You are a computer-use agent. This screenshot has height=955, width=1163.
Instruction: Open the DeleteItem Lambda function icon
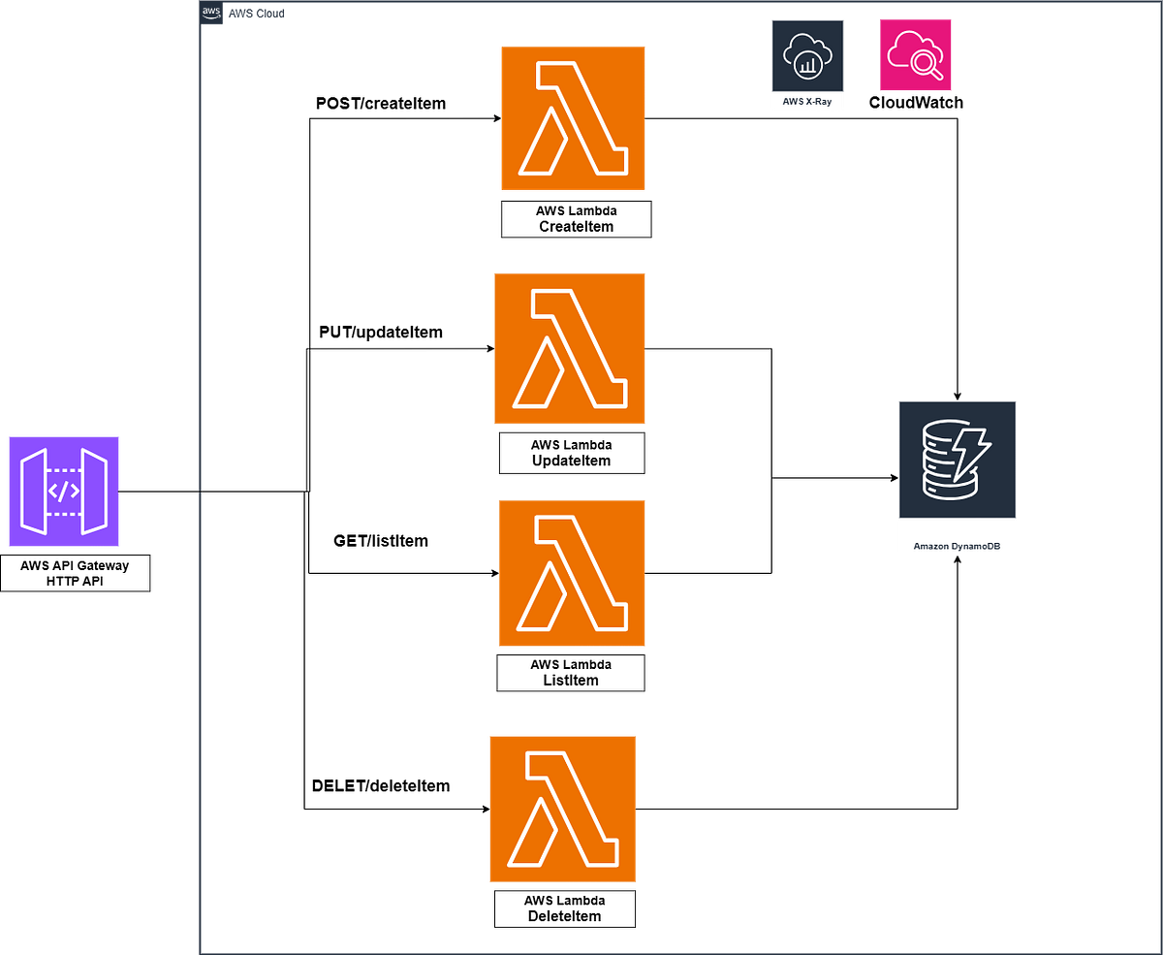click(x=562, y=809)
